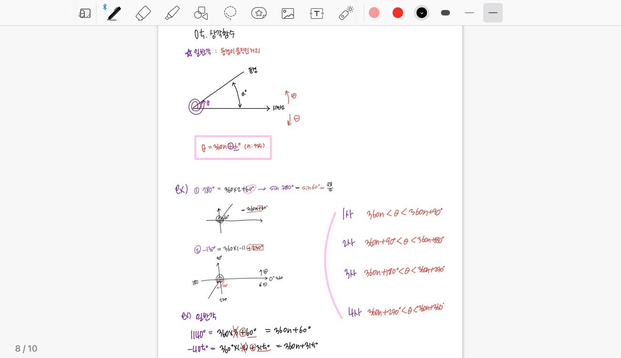
Task: Choose the red pen color
Action: click(398, 13)
